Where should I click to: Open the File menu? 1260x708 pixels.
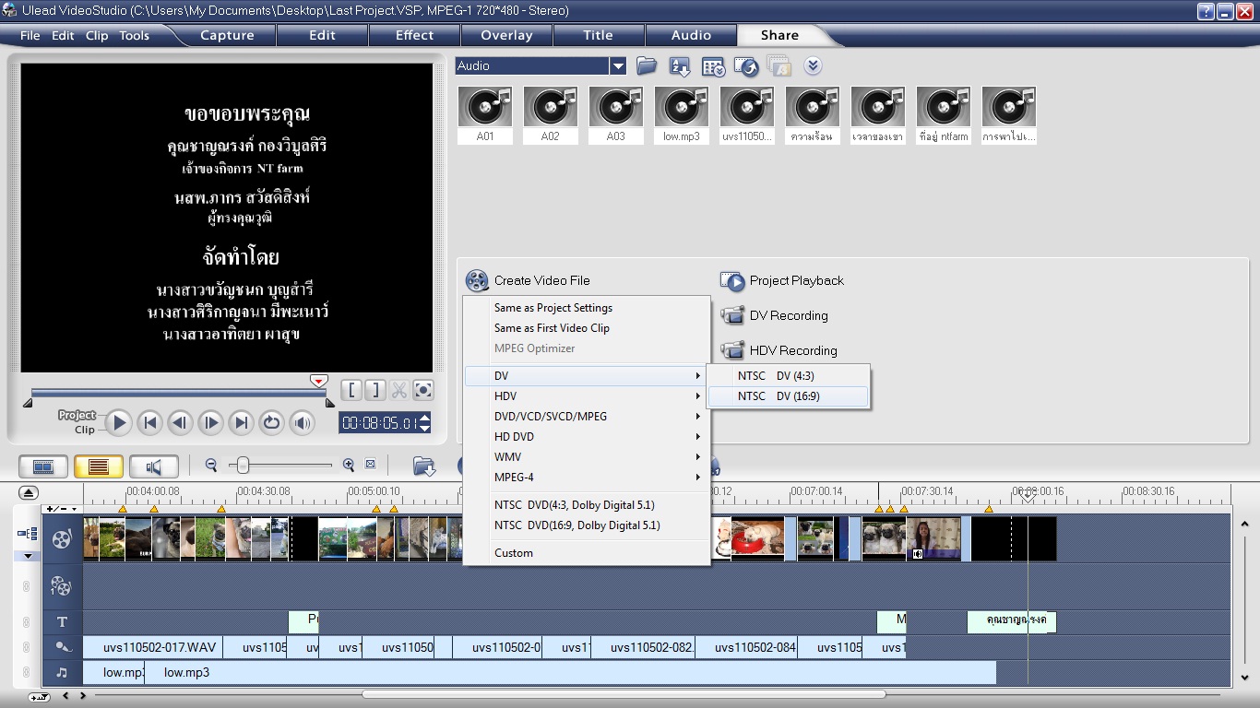point(30,36)
